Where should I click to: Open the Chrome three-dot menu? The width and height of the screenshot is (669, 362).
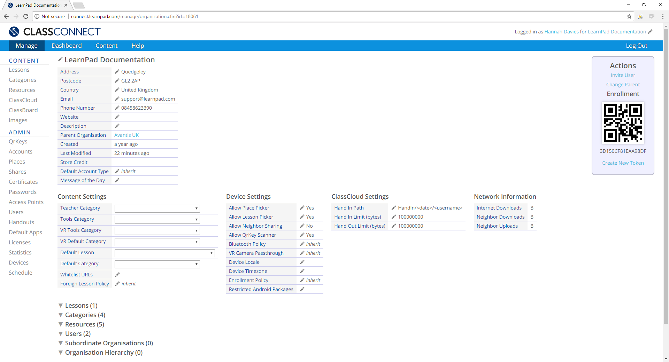663,16
